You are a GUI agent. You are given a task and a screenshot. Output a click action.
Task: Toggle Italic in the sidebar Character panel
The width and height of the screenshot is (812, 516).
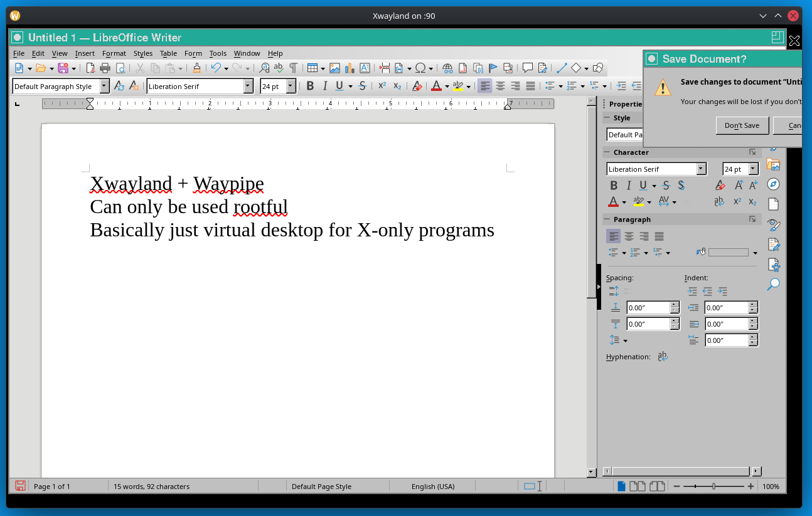point(628,186)
